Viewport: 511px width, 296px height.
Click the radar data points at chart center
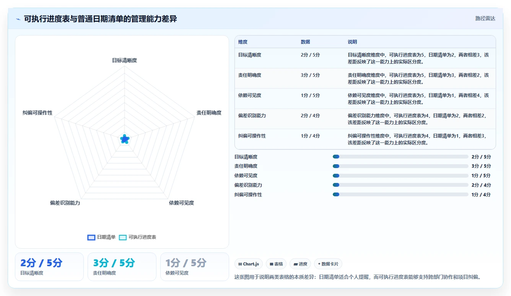point(125,139)
